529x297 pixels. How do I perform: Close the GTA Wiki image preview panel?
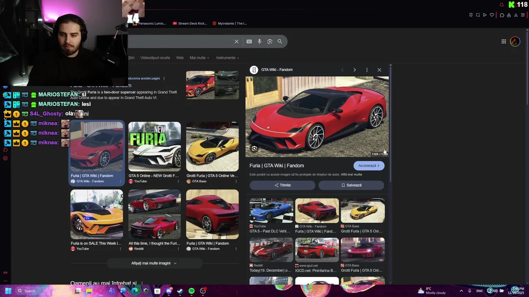[379, 70]
